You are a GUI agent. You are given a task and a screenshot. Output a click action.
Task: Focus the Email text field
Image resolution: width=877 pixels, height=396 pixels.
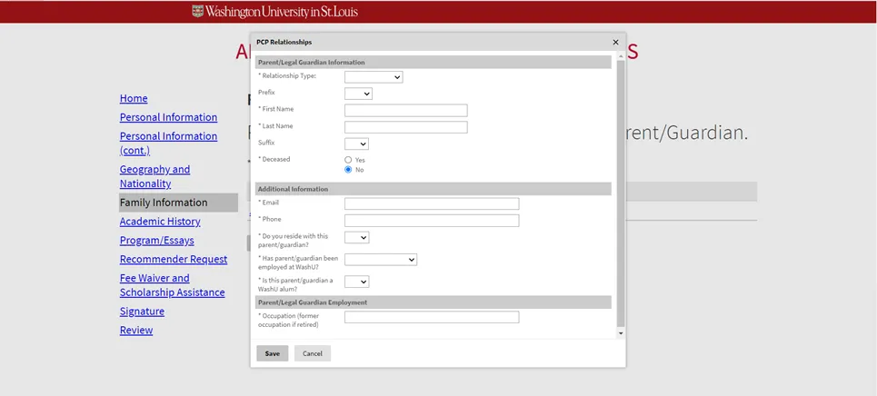pos(431,204)
